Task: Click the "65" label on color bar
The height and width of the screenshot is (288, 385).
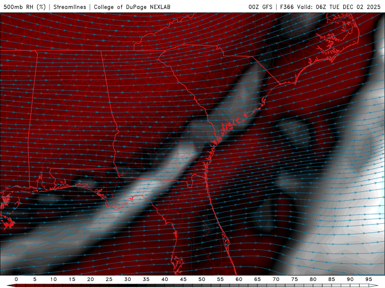Action: pyautogui.click(x=257, y=279)
